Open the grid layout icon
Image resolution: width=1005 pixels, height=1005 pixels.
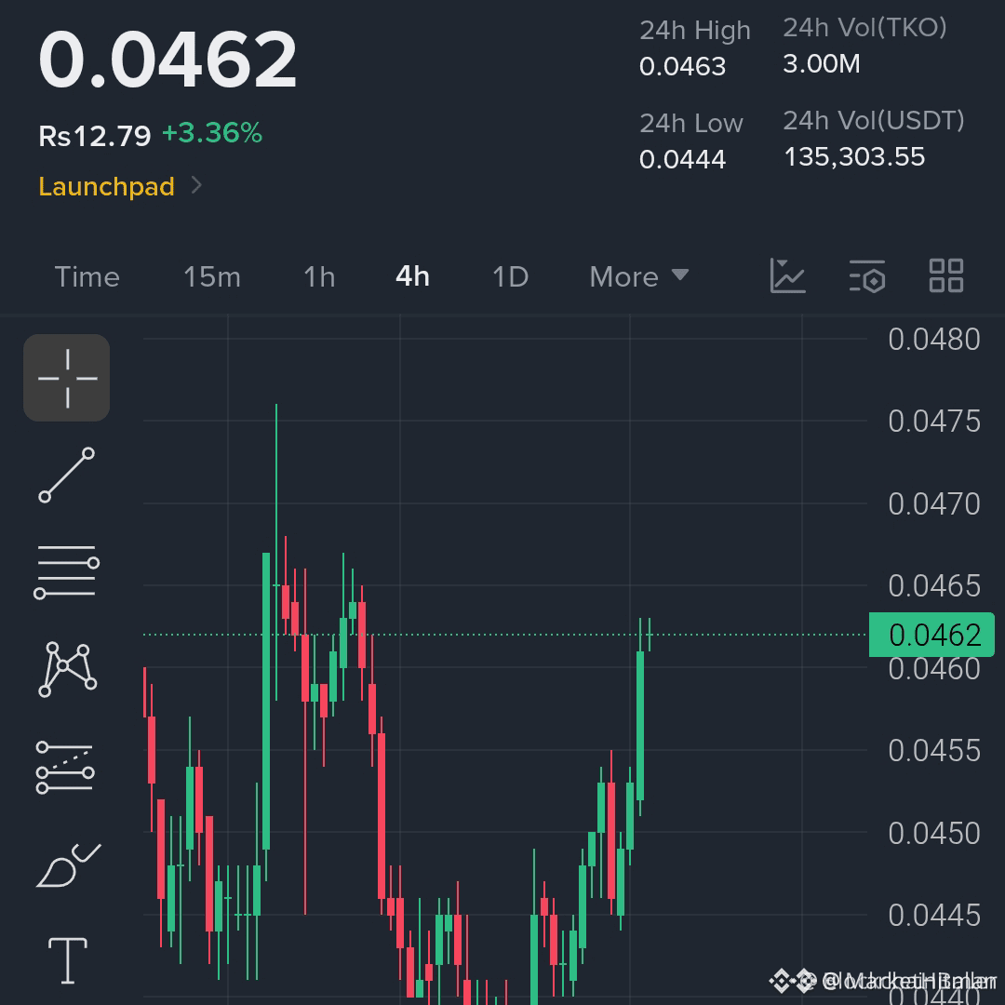[946, 276]
